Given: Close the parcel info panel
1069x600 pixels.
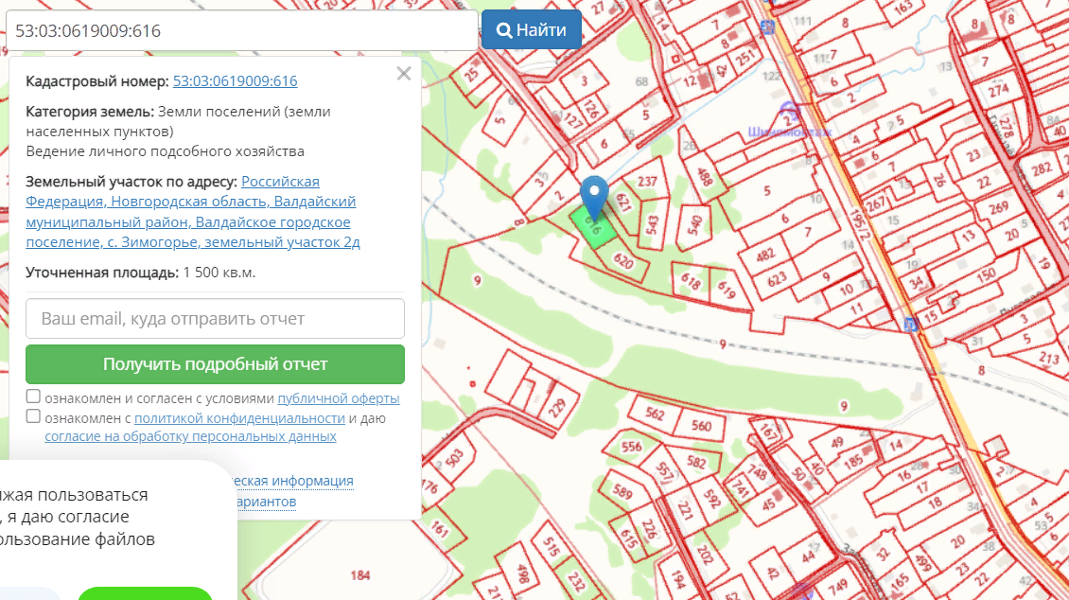Looking at the screenshot, I should coord(404,74).
